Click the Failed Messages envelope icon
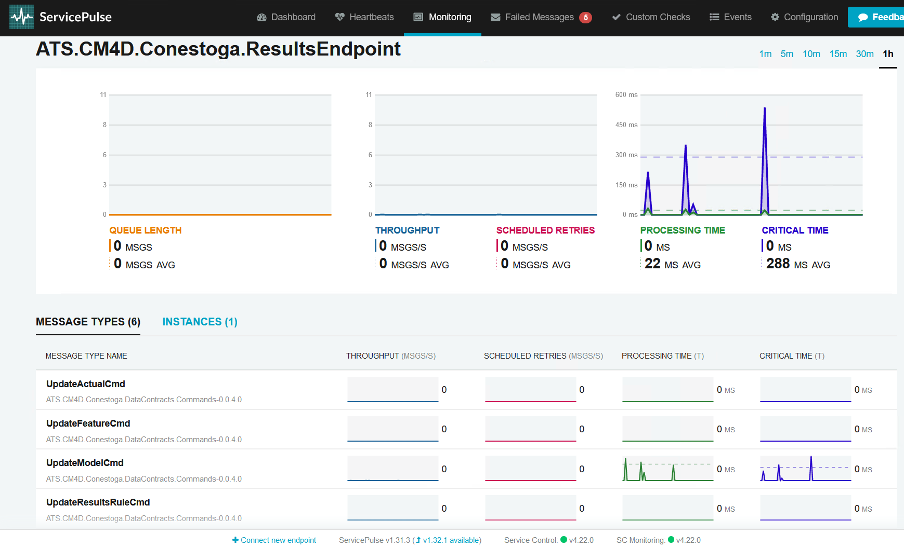Image resolution: width=904 pixels, height=547 pixels. [x=495, y=17]
